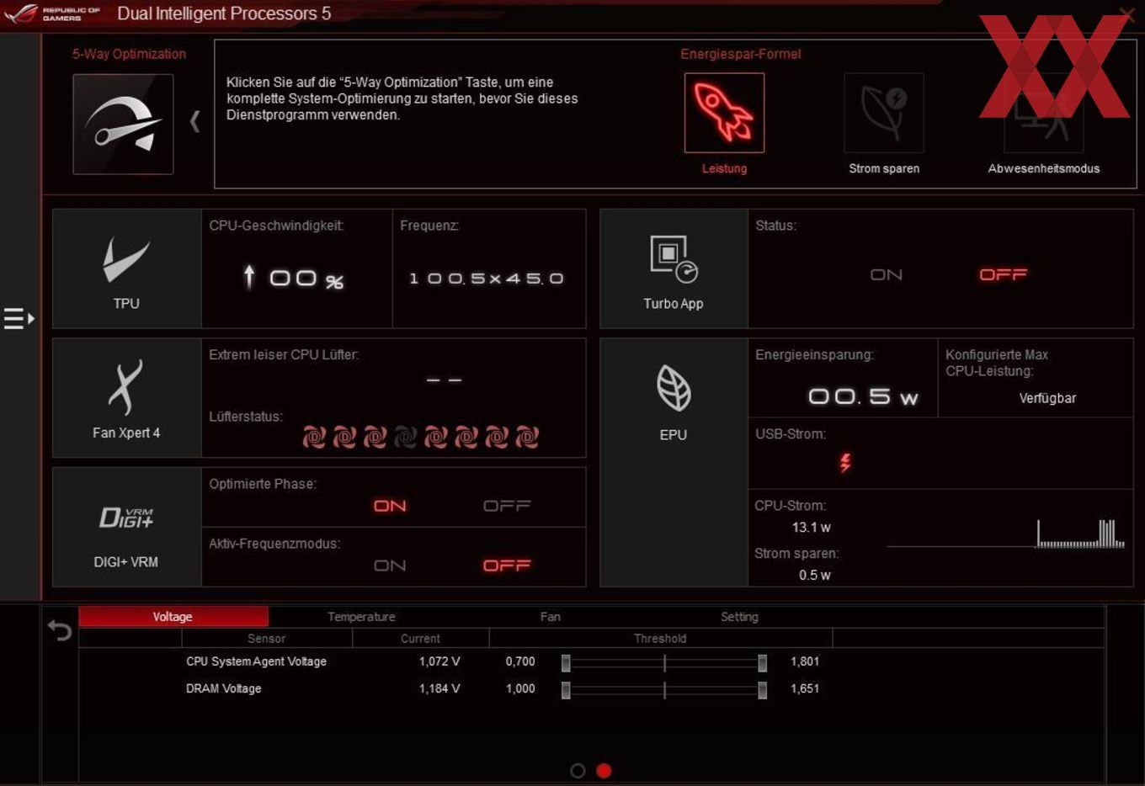Click the CPU System Agent Voltage row label
The image size is (1145, 786).
[x=256, y=661]
